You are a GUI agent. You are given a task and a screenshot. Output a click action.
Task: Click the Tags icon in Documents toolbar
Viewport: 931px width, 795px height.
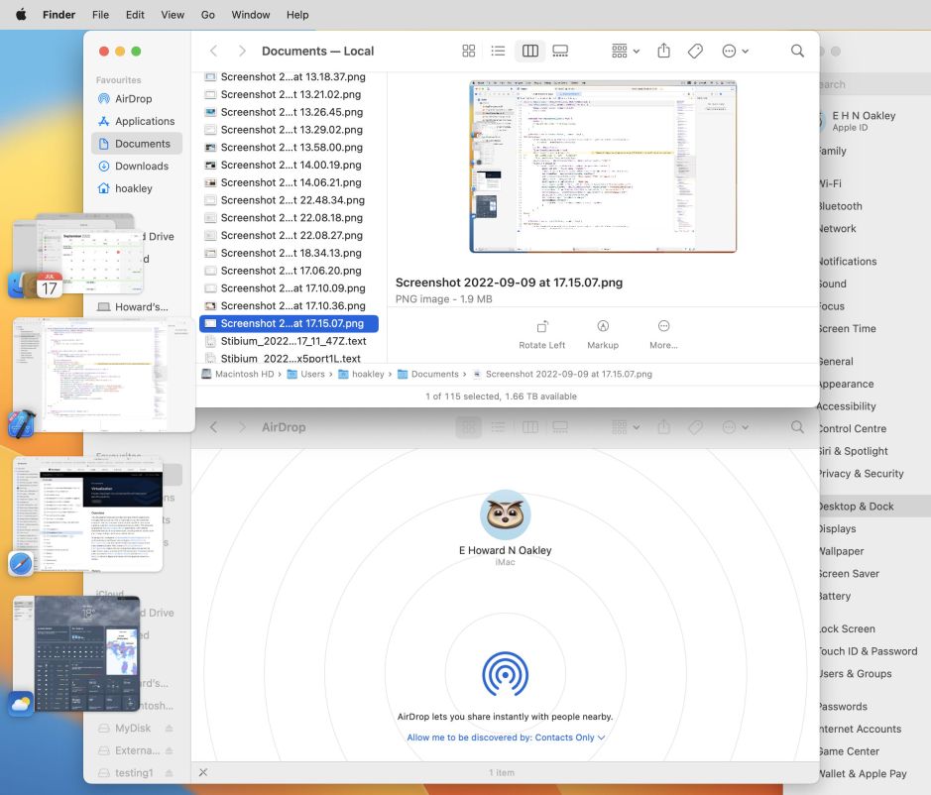pyautogui.click(x=695, y=51)
